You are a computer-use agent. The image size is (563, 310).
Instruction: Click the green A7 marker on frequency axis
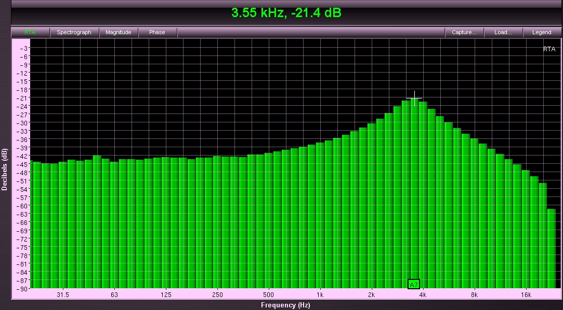click(x=414, y=284)
